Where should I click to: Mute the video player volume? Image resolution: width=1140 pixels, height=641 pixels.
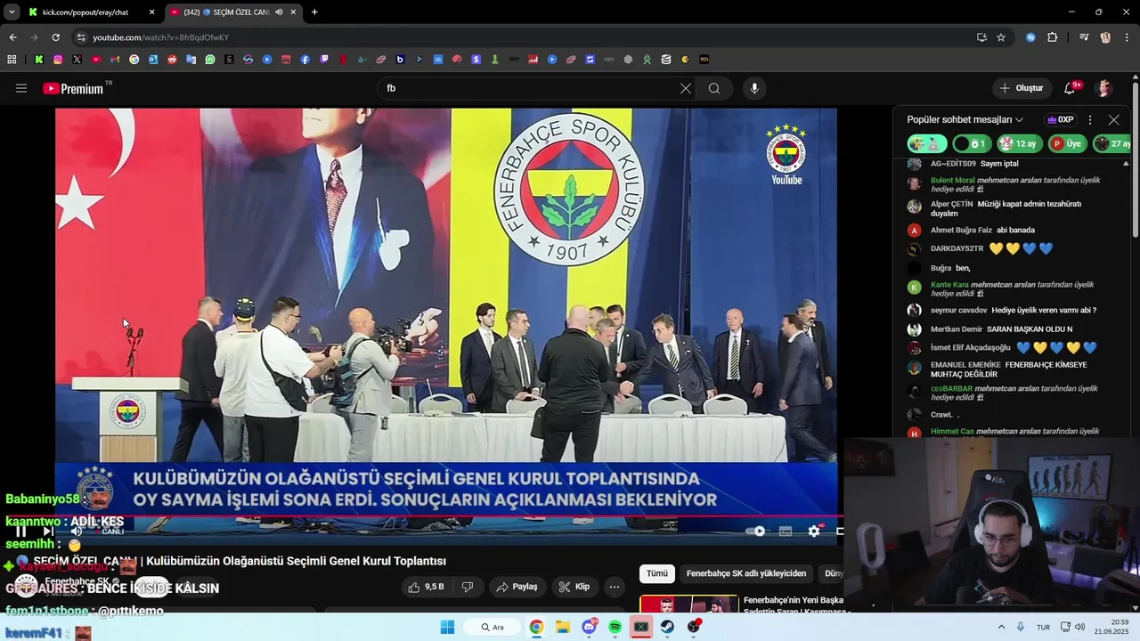(77, 531)
